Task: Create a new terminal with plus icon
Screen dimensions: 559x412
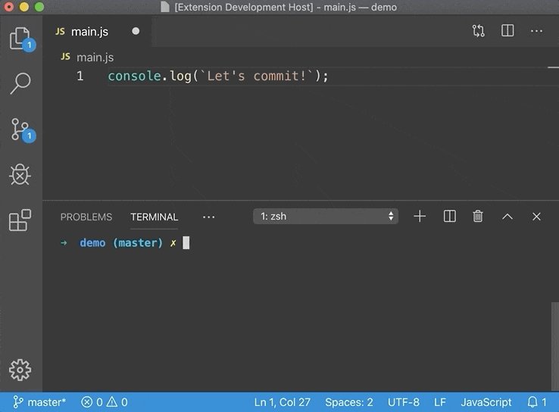Action: (420, 217)
